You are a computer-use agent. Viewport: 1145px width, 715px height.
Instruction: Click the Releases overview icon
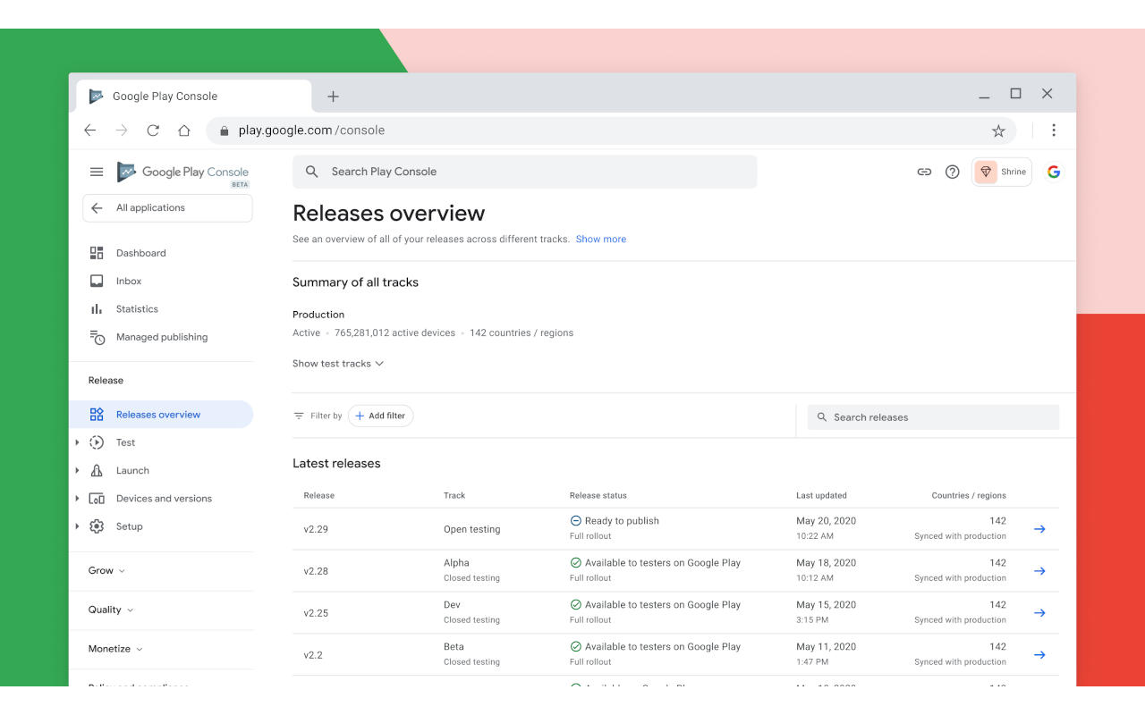point(97,415)
